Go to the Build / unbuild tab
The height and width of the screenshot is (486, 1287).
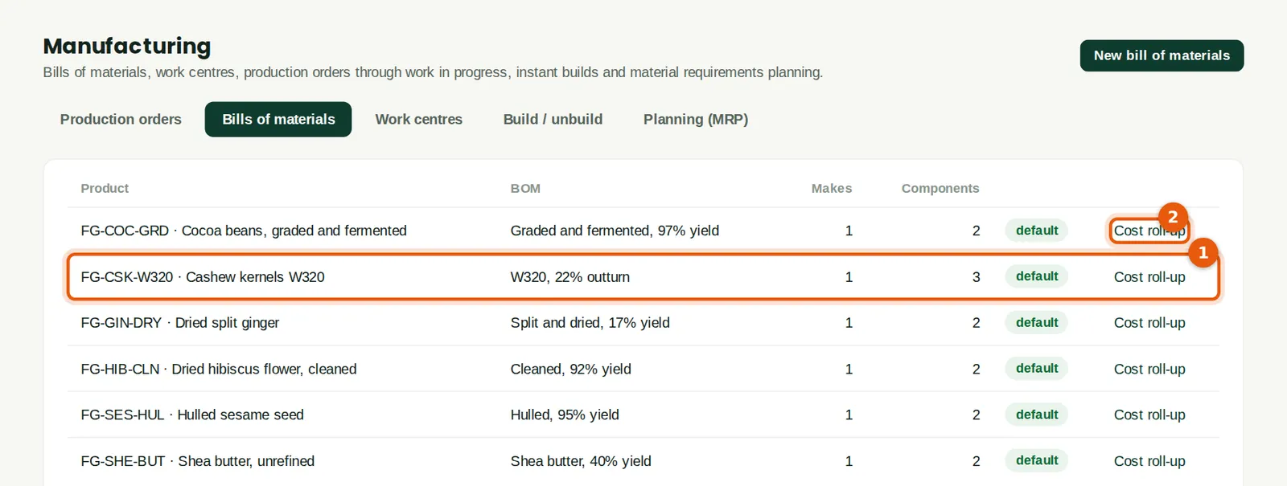pos(553,119)
